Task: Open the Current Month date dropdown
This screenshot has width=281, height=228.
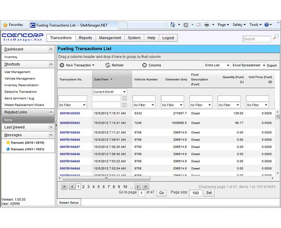Action: (124, 92)
